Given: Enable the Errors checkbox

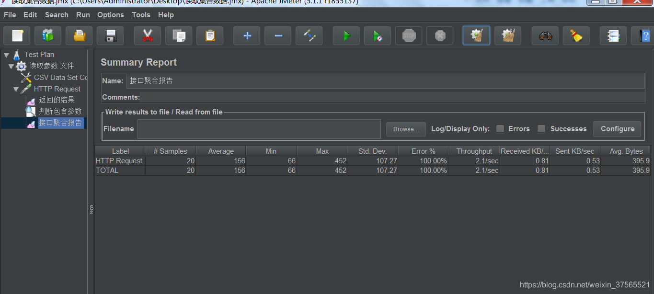Looking at the screenshot, I should click(500, 129).
